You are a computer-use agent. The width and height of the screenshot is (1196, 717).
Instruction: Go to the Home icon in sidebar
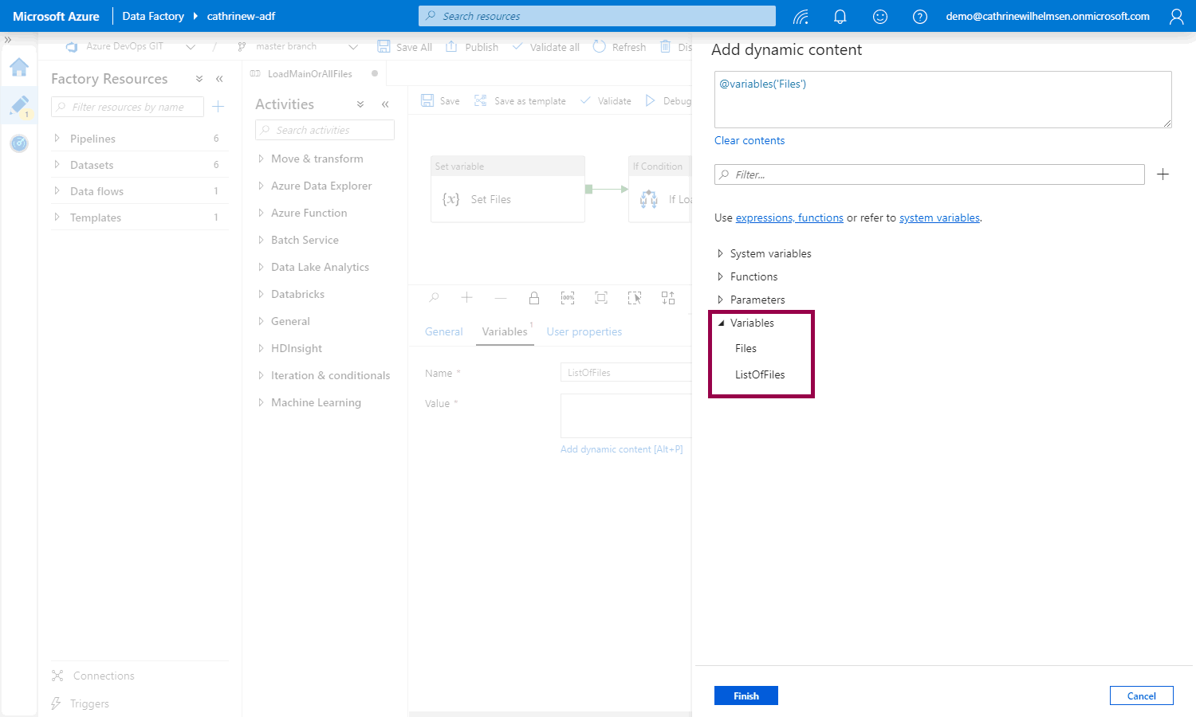pos(19,67)
